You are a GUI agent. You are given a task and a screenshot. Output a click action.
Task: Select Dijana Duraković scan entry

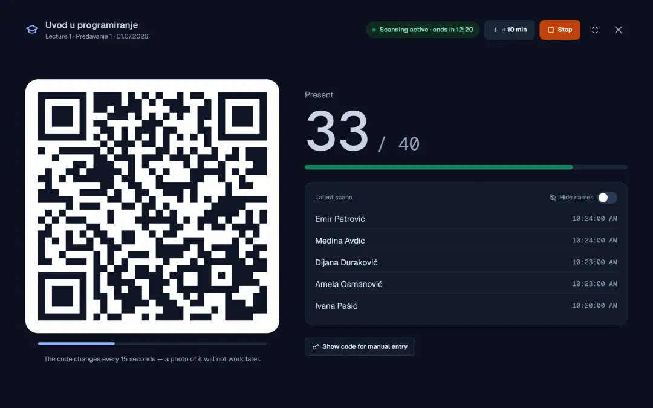click(466, 262)
